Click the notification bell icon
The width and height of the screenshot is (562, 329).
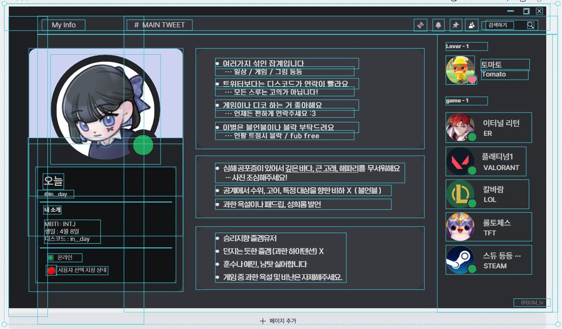point(438,25)
